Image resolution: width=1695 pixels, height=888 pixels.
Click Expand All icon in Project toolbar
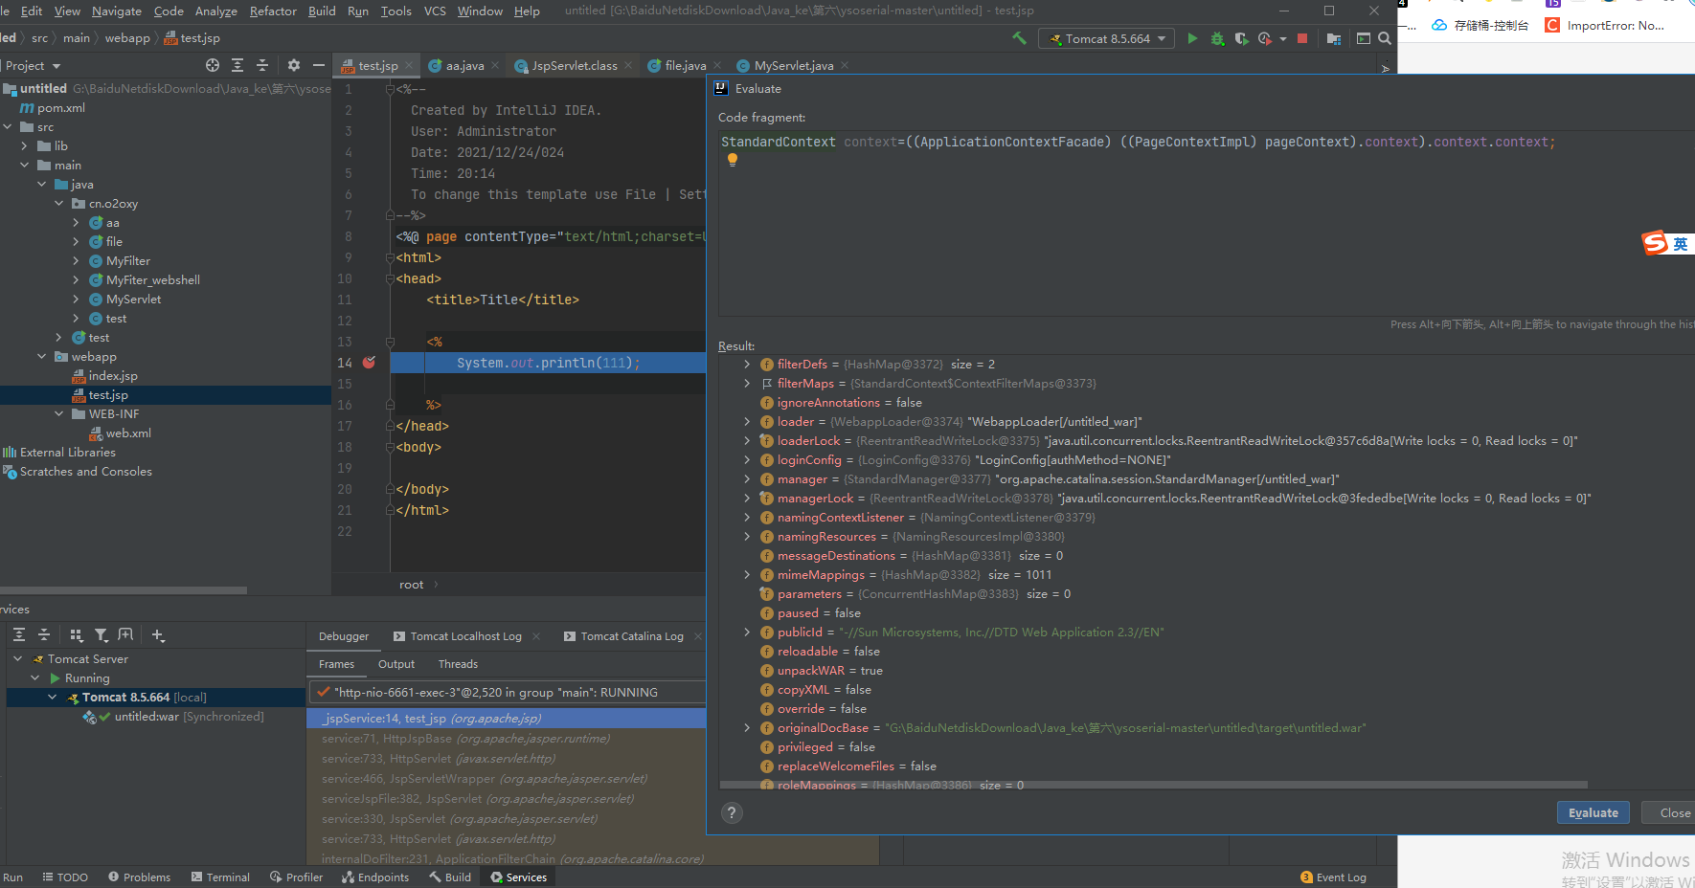pyautogui.click(x=237, y=65)
